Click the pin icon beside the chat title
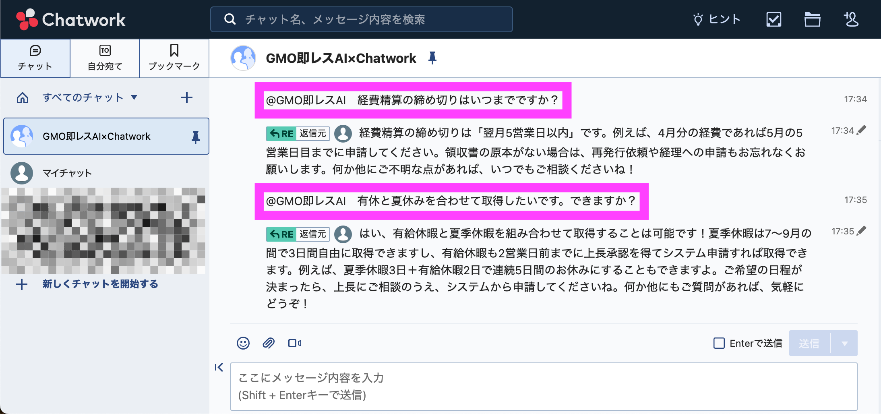Screen dimensions: 881x414 [432, 58]
